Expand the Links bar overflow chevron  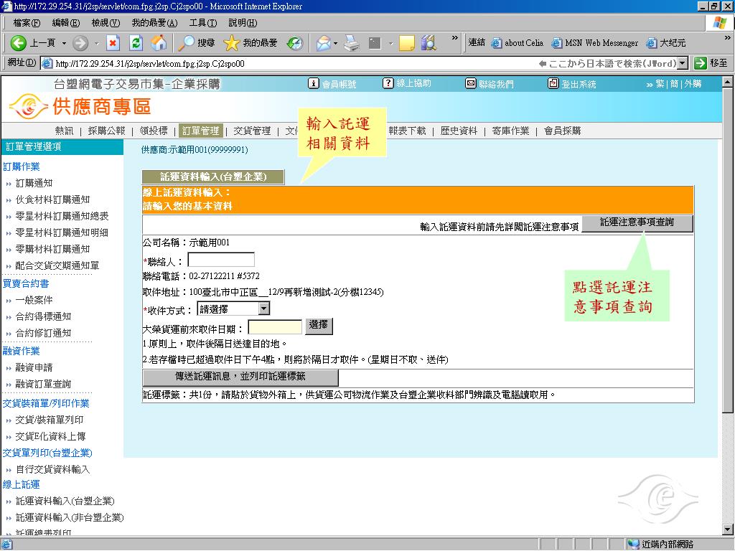pos(727,38)
